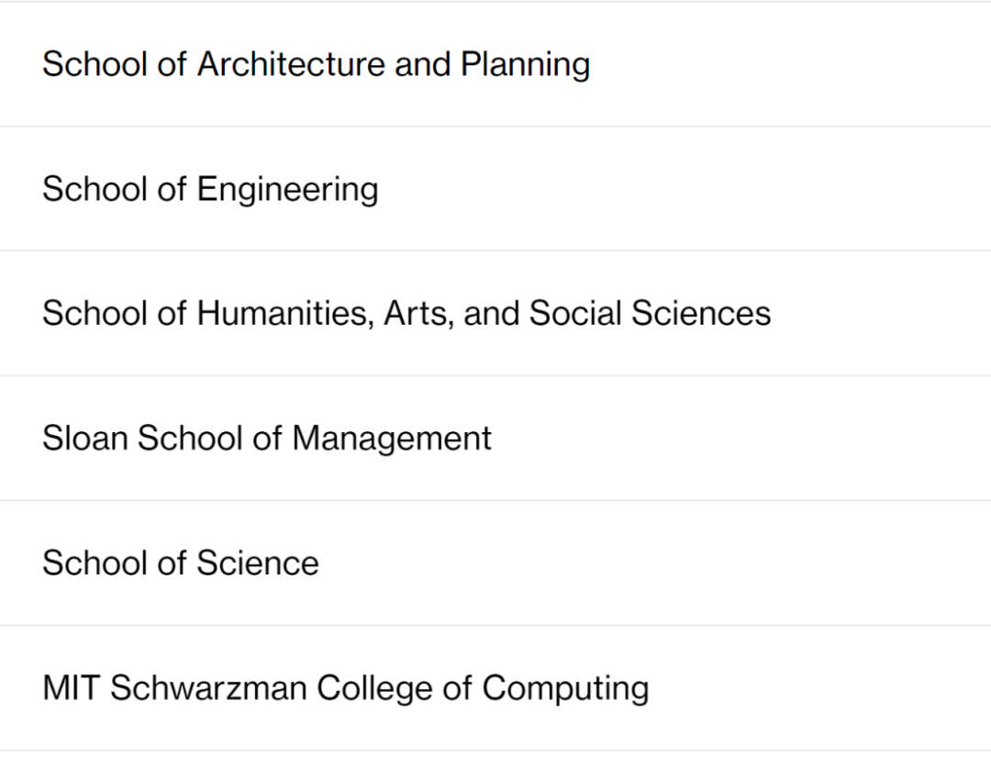Expand the Humanities, Arts, and Social Sciences section
Viewport: 991px width, 757px height.
click(495, 314)
